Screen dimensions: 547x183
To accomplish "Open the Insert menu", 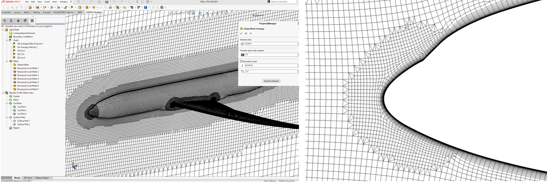I will click(x=47, y=2).
